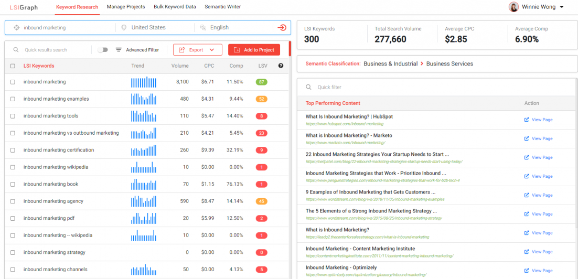578x279 pixels.
Task: Click the 'inbound marketing wikipedia' keyword text
Action: (x=56, y=167)
